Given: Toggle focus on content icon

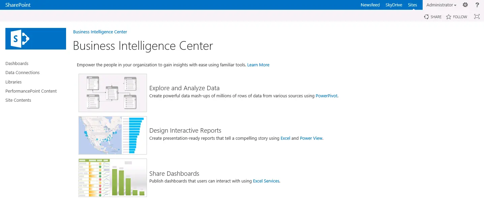Looking at the screenshot, I should [477, 16].
